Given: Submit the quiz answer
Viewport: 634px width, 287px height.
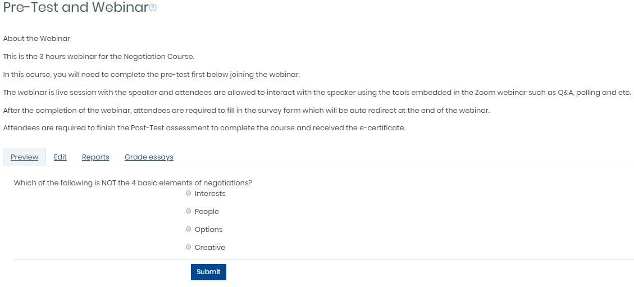Looking at the screenshot, I should point(209,272).
